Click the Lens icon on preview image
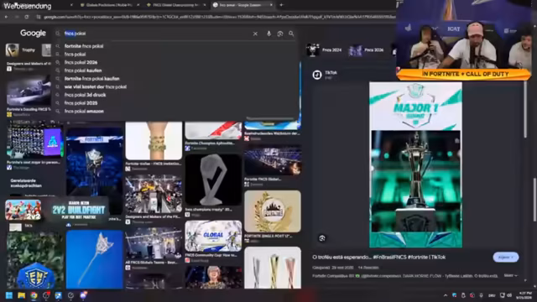 coord(322,238)
